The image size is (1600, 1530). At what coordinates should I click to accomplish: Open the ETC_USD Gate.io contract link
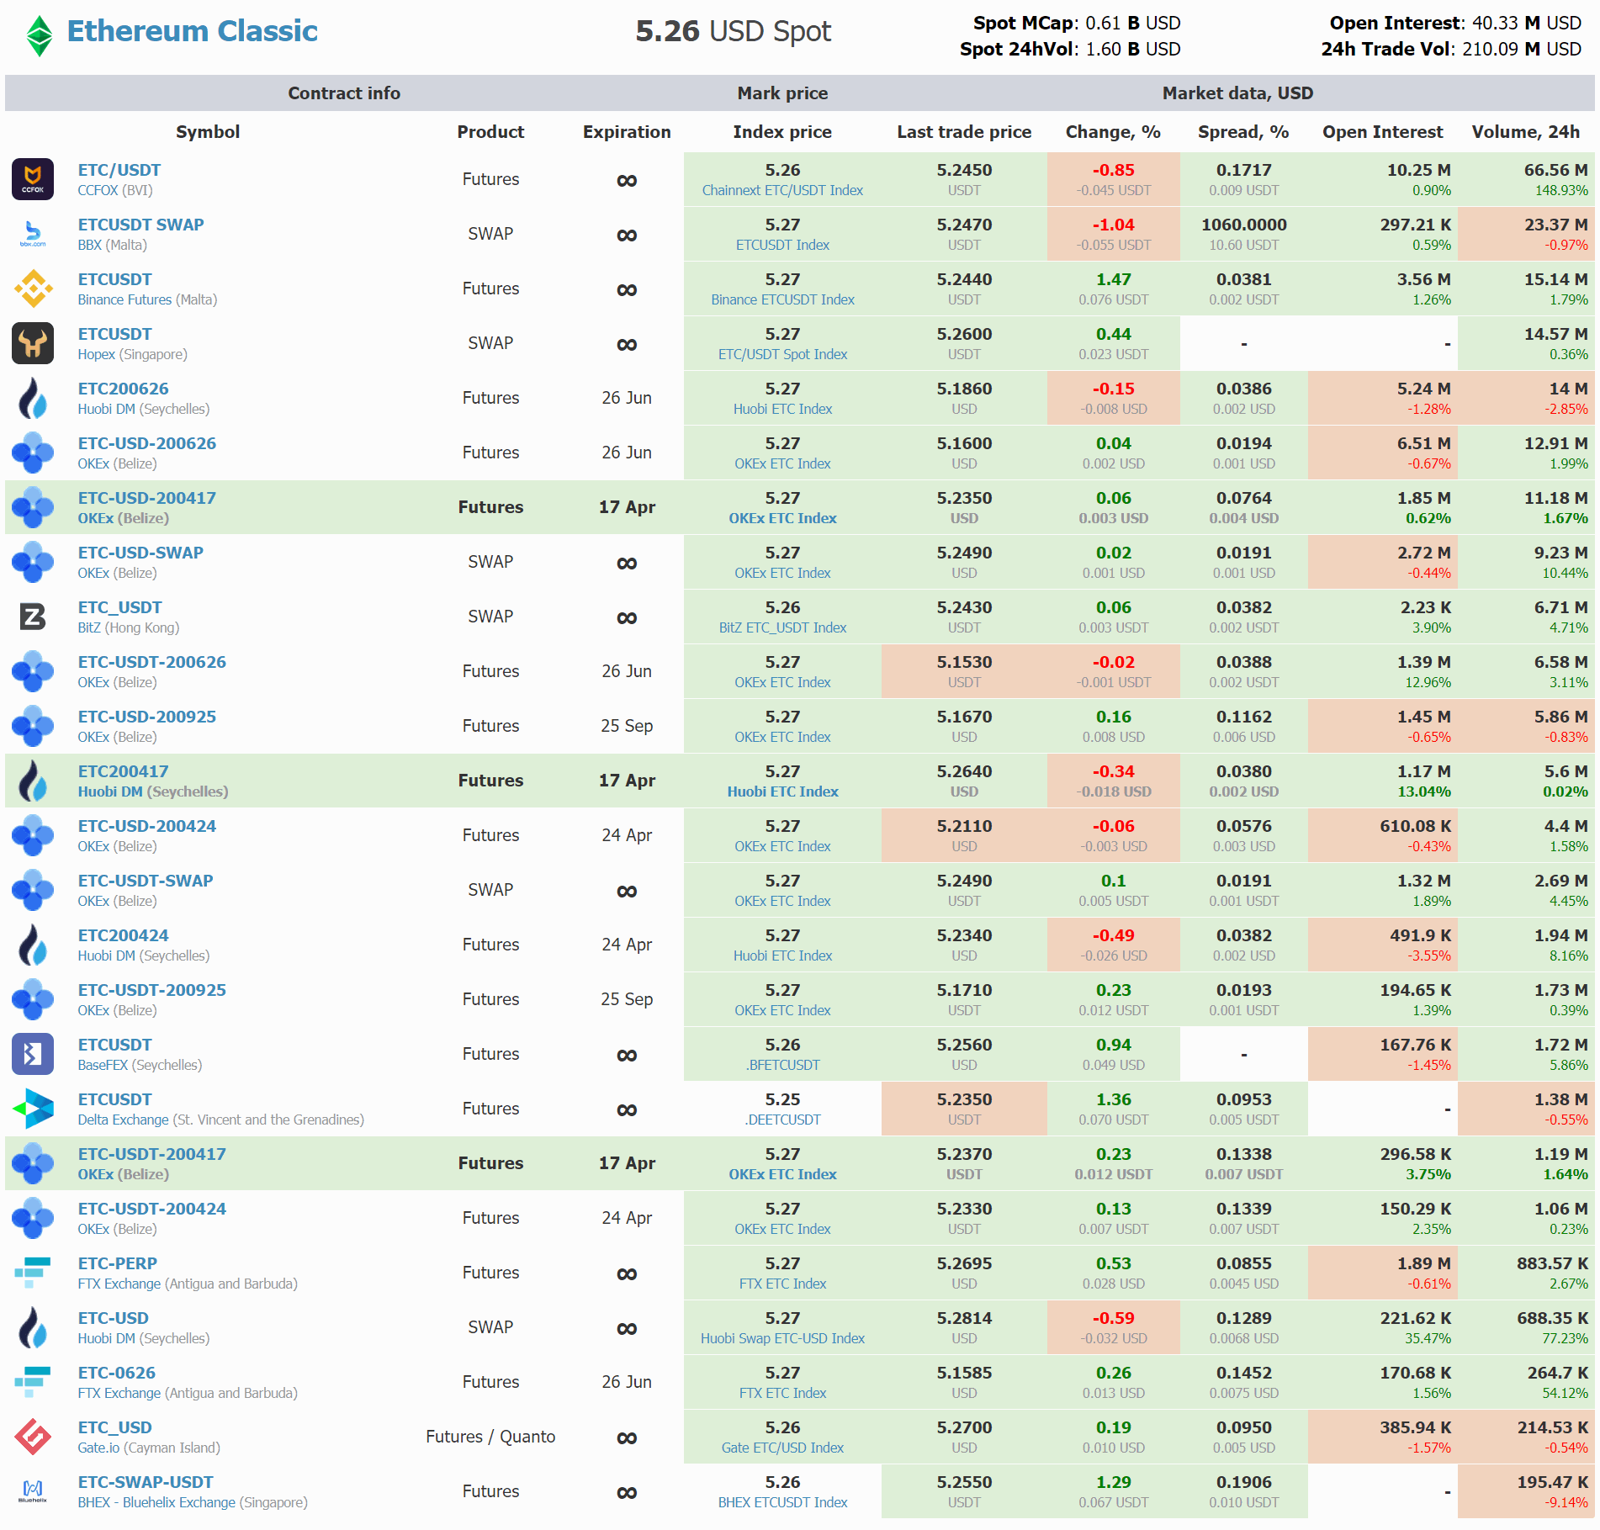click(115, 1427)
